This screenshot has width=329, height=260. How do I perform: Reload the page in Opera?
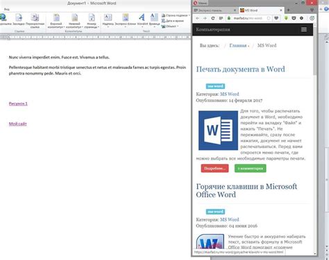[x=213, y=18]
